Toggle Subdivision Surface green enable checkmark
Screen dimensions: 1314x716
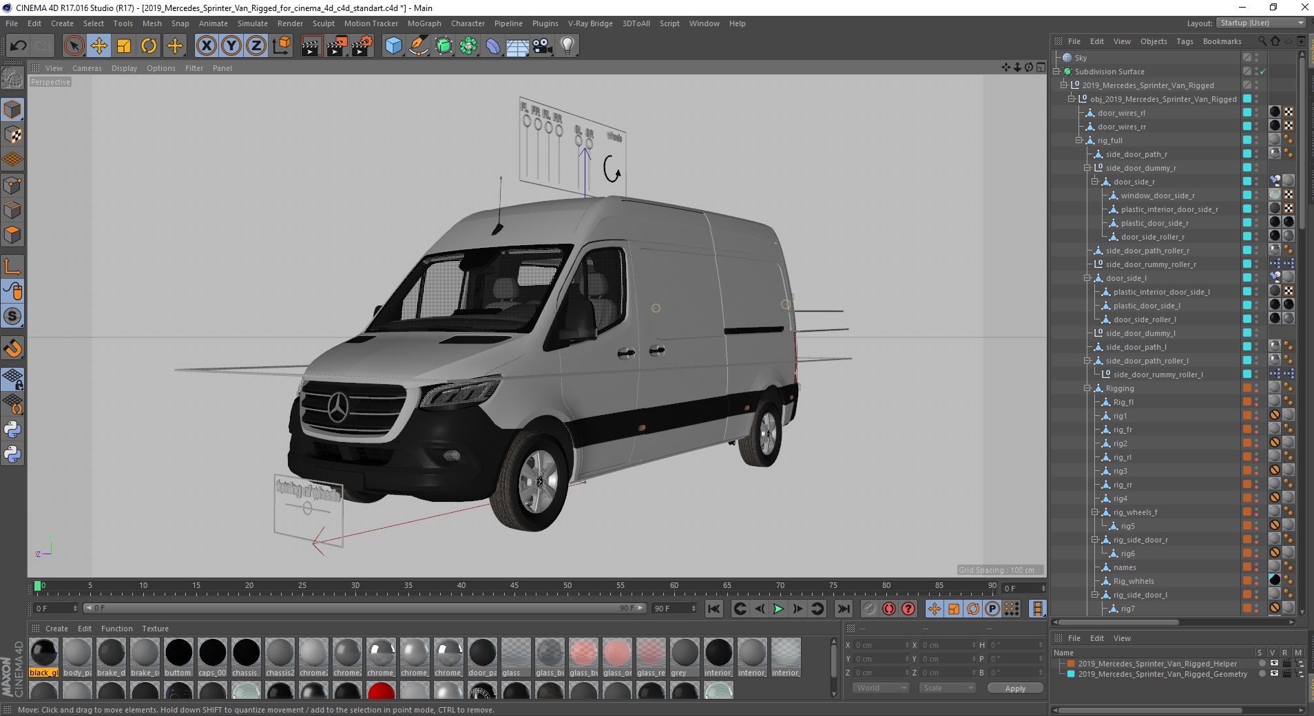pos(1262,72)
